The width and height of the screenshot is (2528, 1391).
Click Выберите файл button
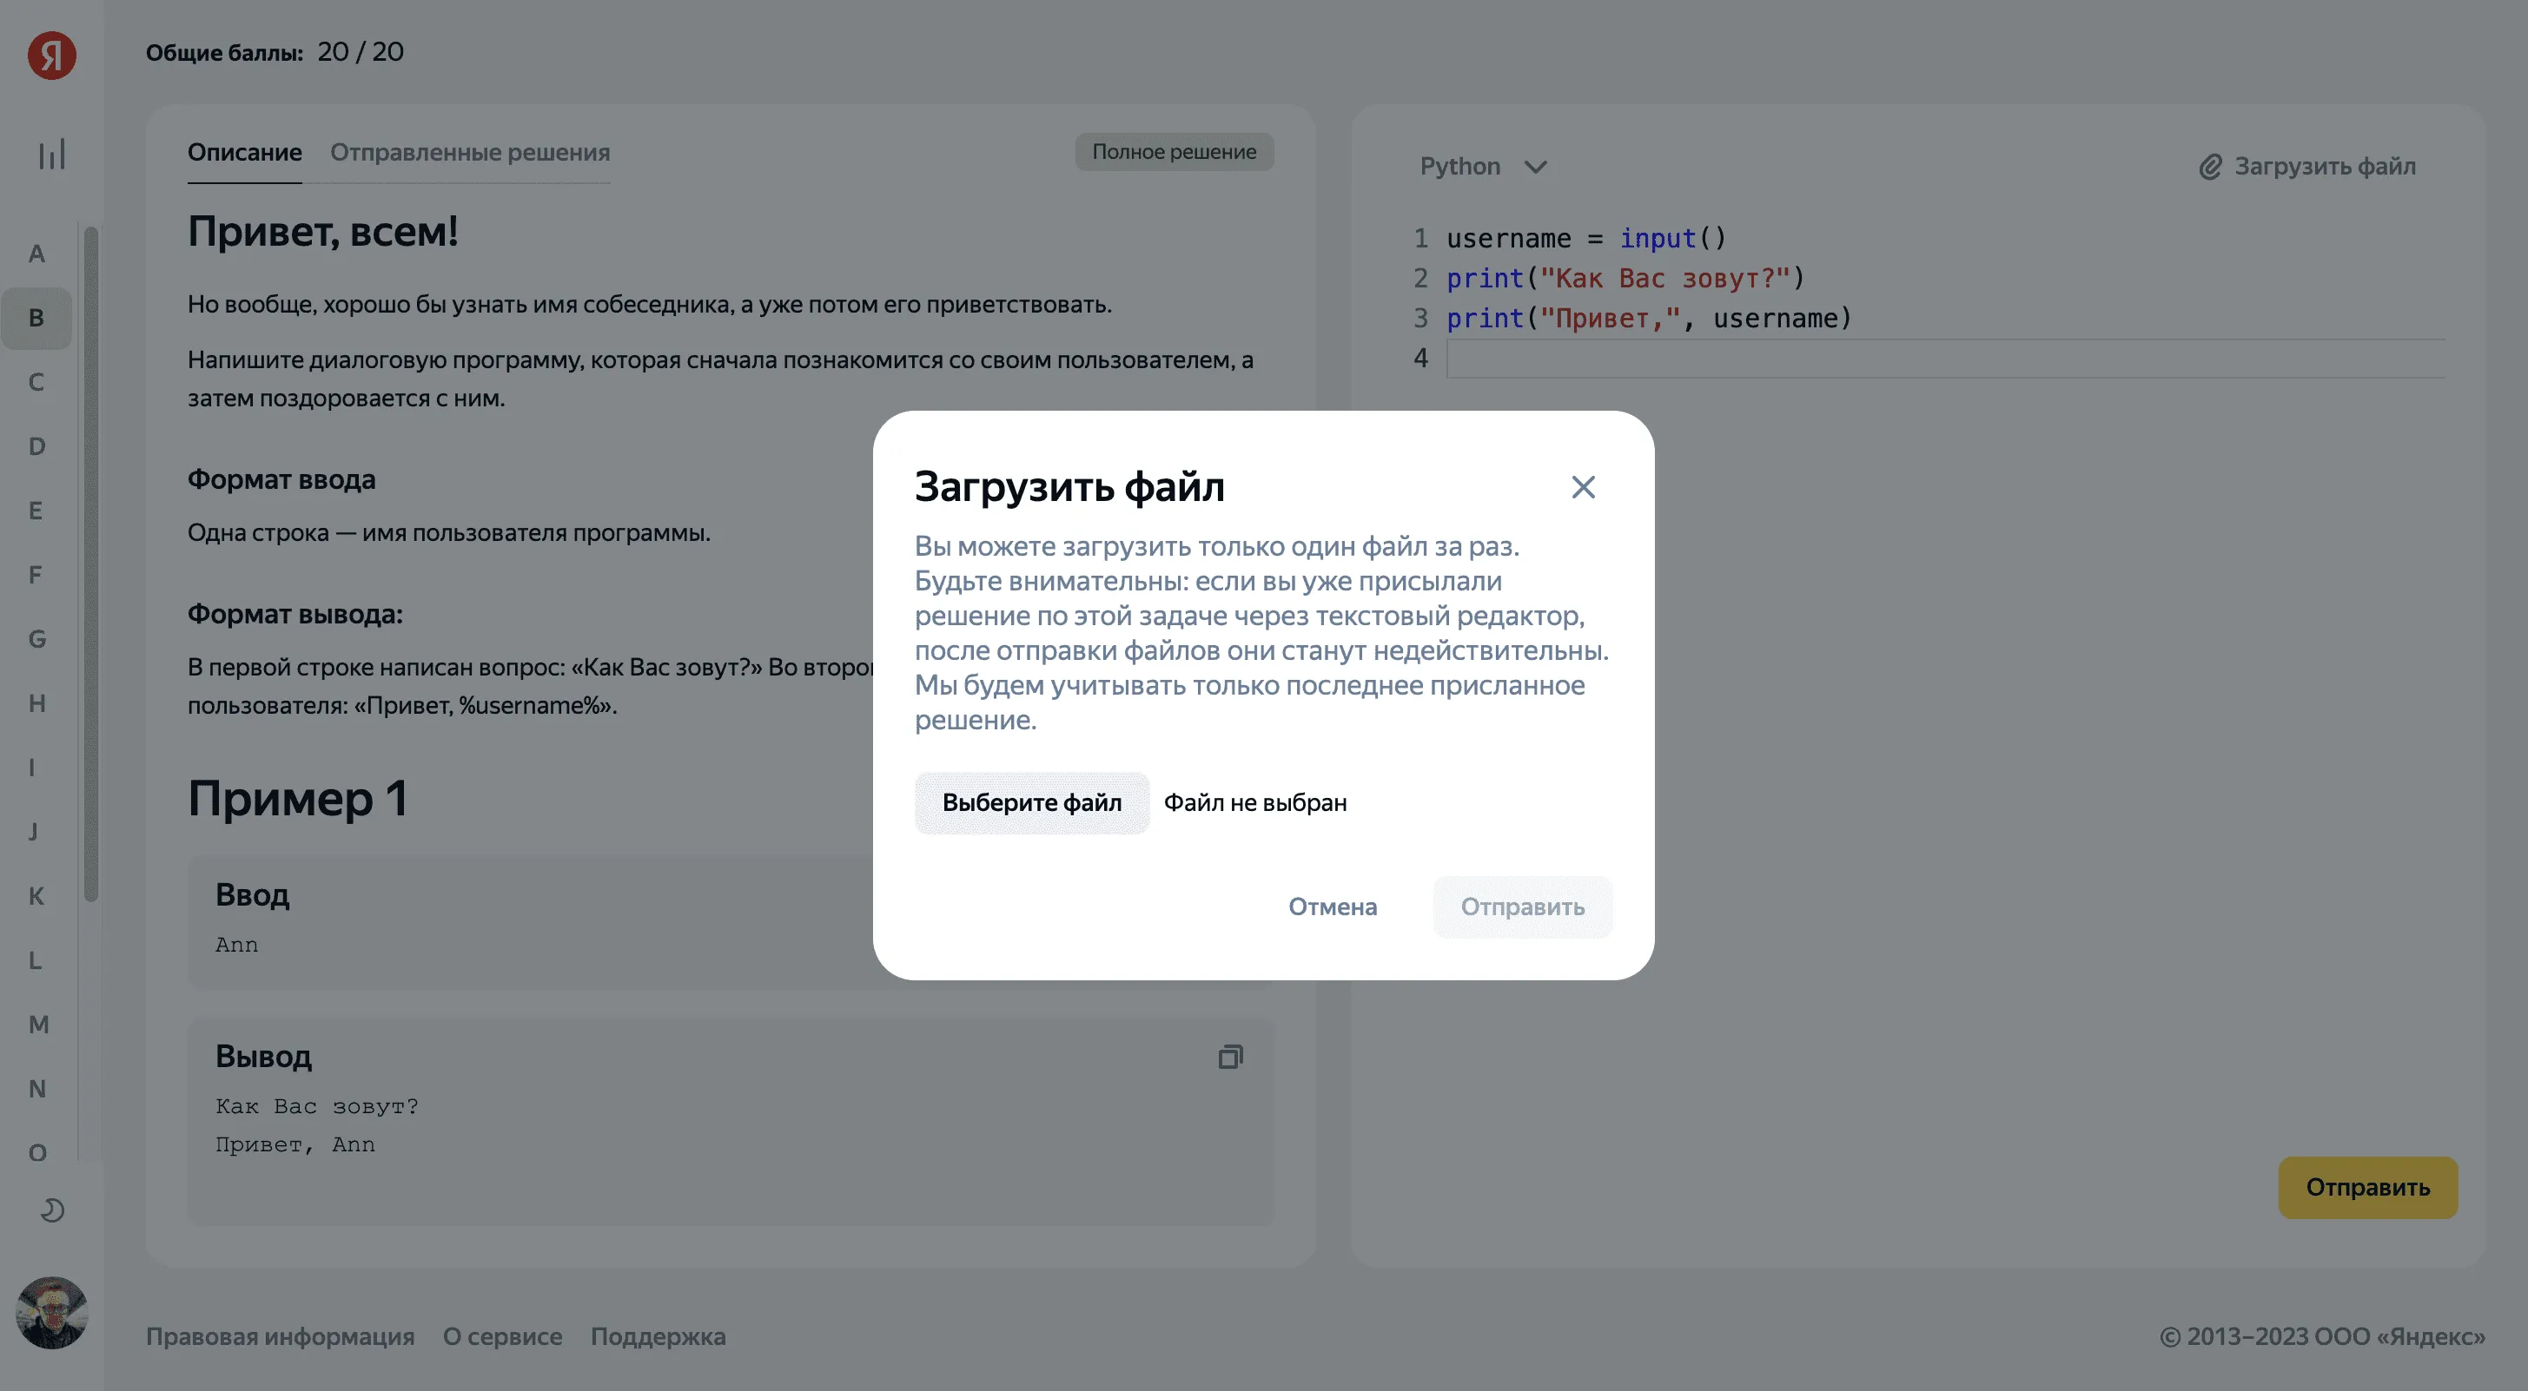[1031, 802]
